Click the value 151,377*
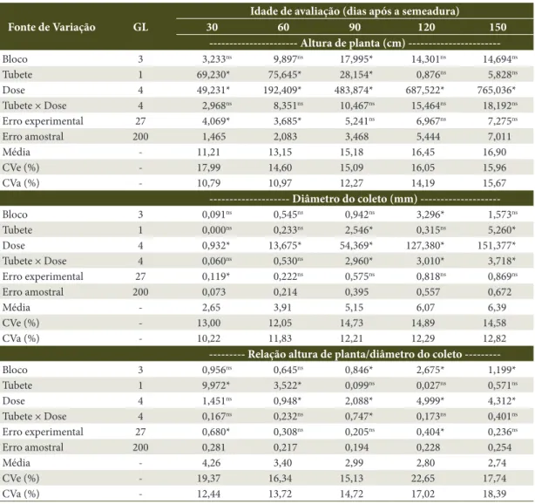 click(497, 246)
